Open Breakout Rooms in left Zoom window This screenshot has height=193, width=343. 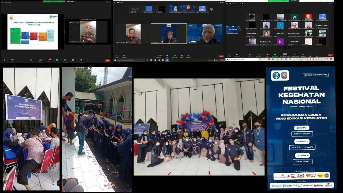73,60
